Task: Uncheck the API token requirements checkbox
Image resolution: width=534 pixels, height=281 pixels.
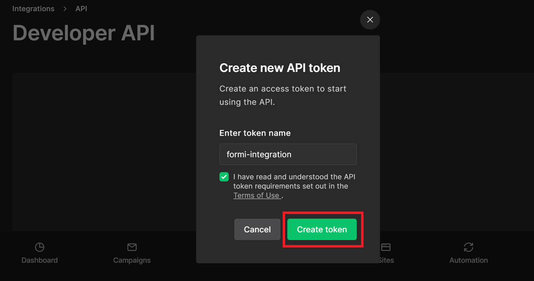Action: coord(224,177)
